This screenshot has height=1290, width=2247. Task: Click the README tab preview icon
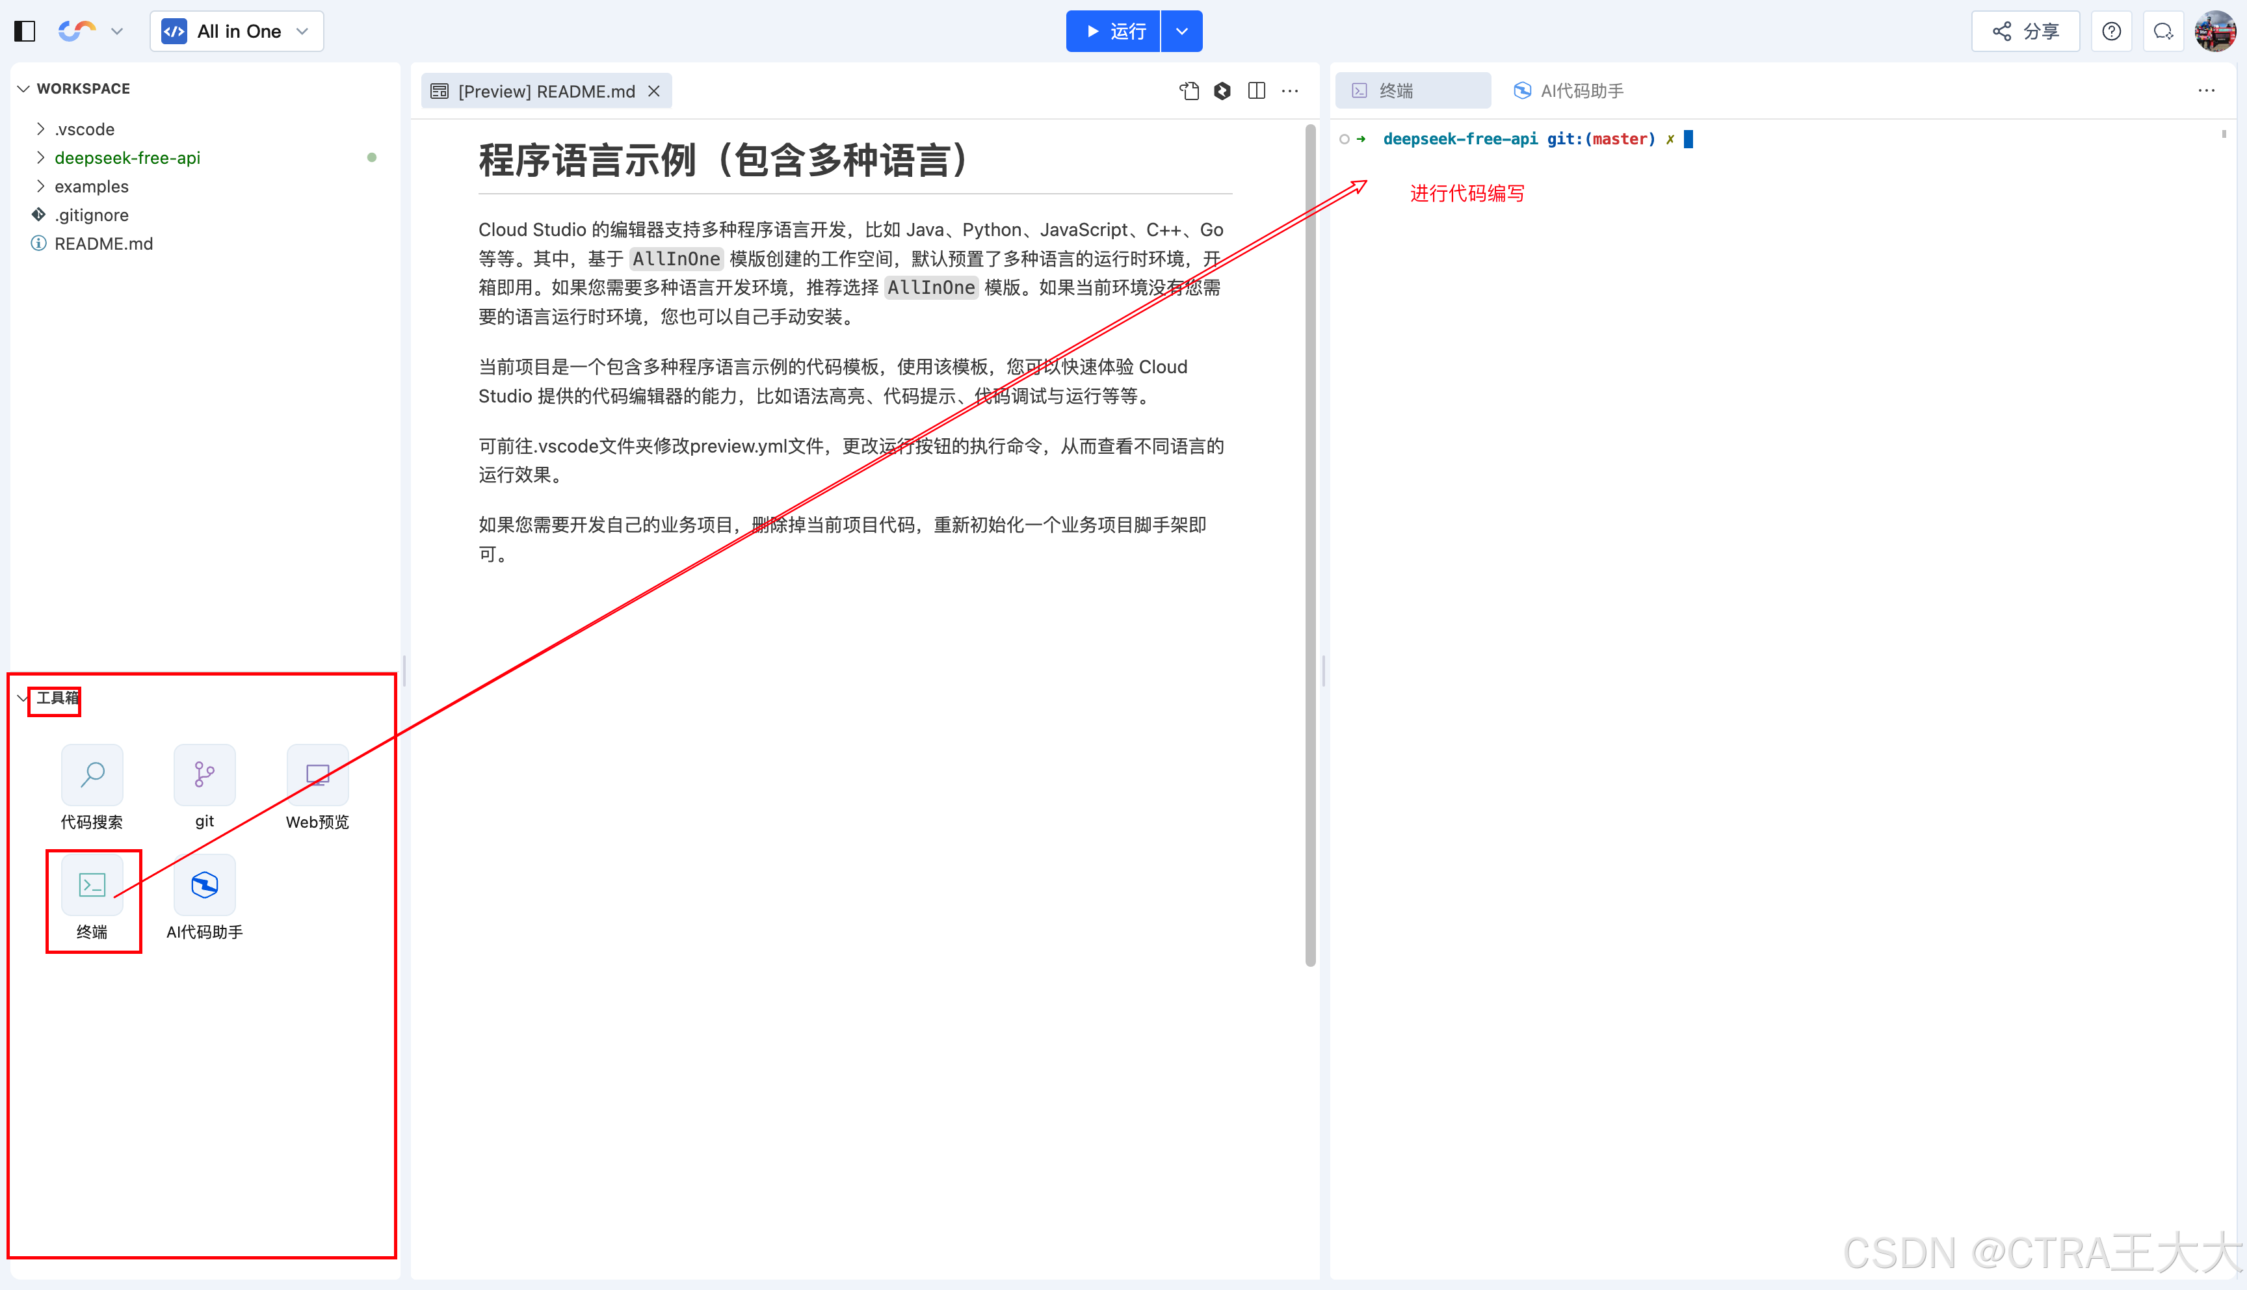coord(440,91)
